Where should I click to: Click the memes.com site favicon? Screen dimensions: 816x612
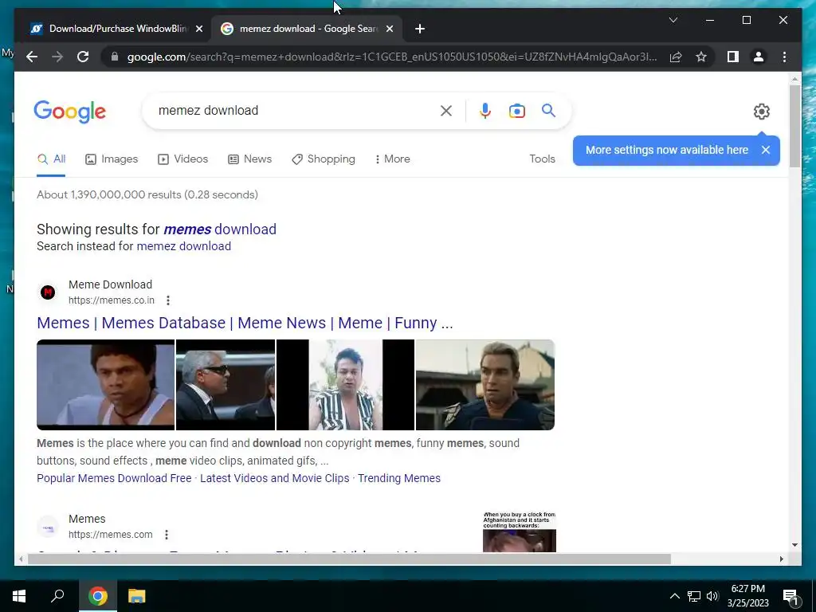[48, 528]
